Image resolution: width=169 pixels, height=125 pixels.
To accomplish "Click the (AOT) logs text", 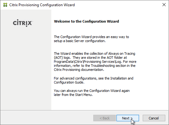I will coord(62,58).
